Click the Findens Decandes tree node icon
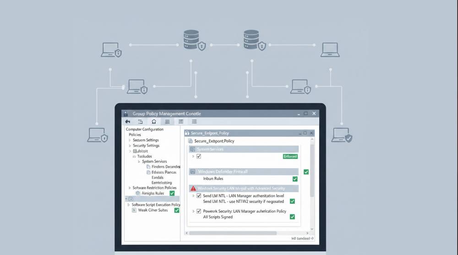This screenshot has height=255, width=458. click(148, 167)
